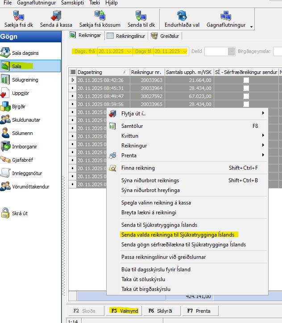
Task: Open Sala dagsins in the sidebar
Action: click(6, 53)
